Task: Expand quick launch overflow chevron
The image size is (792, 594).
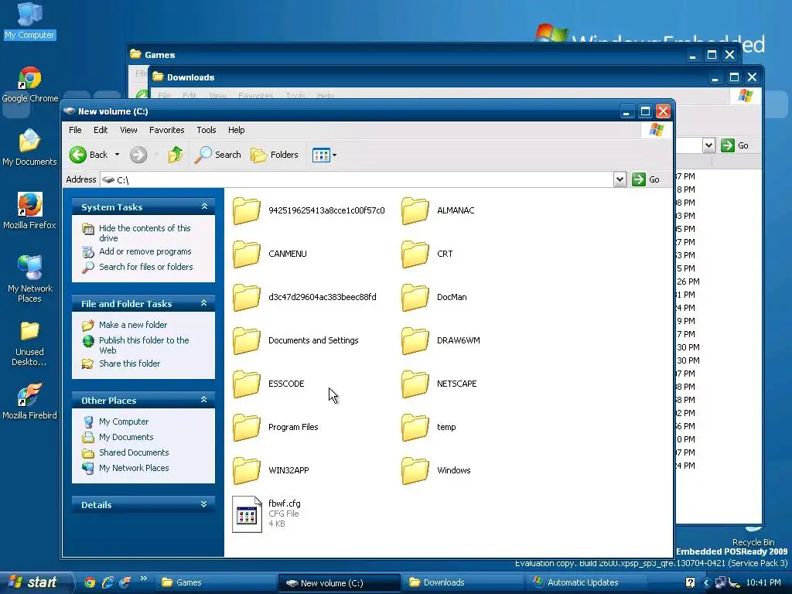Action: pyautogui.click(x=143, y=579)
